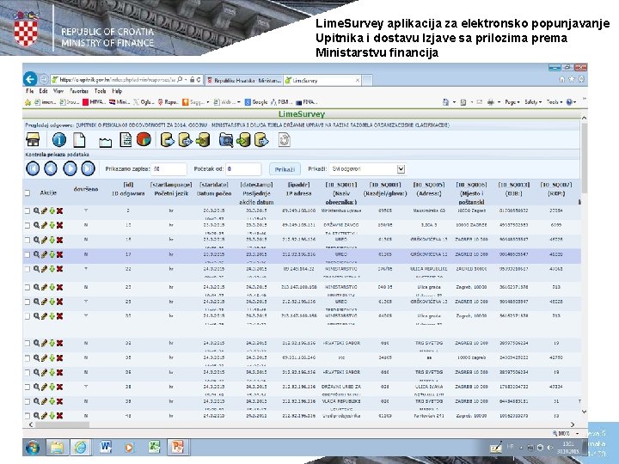Open the File menu
Image resolution: width=619 pixels, height=464 pixels.
click(x=29, y=91)
